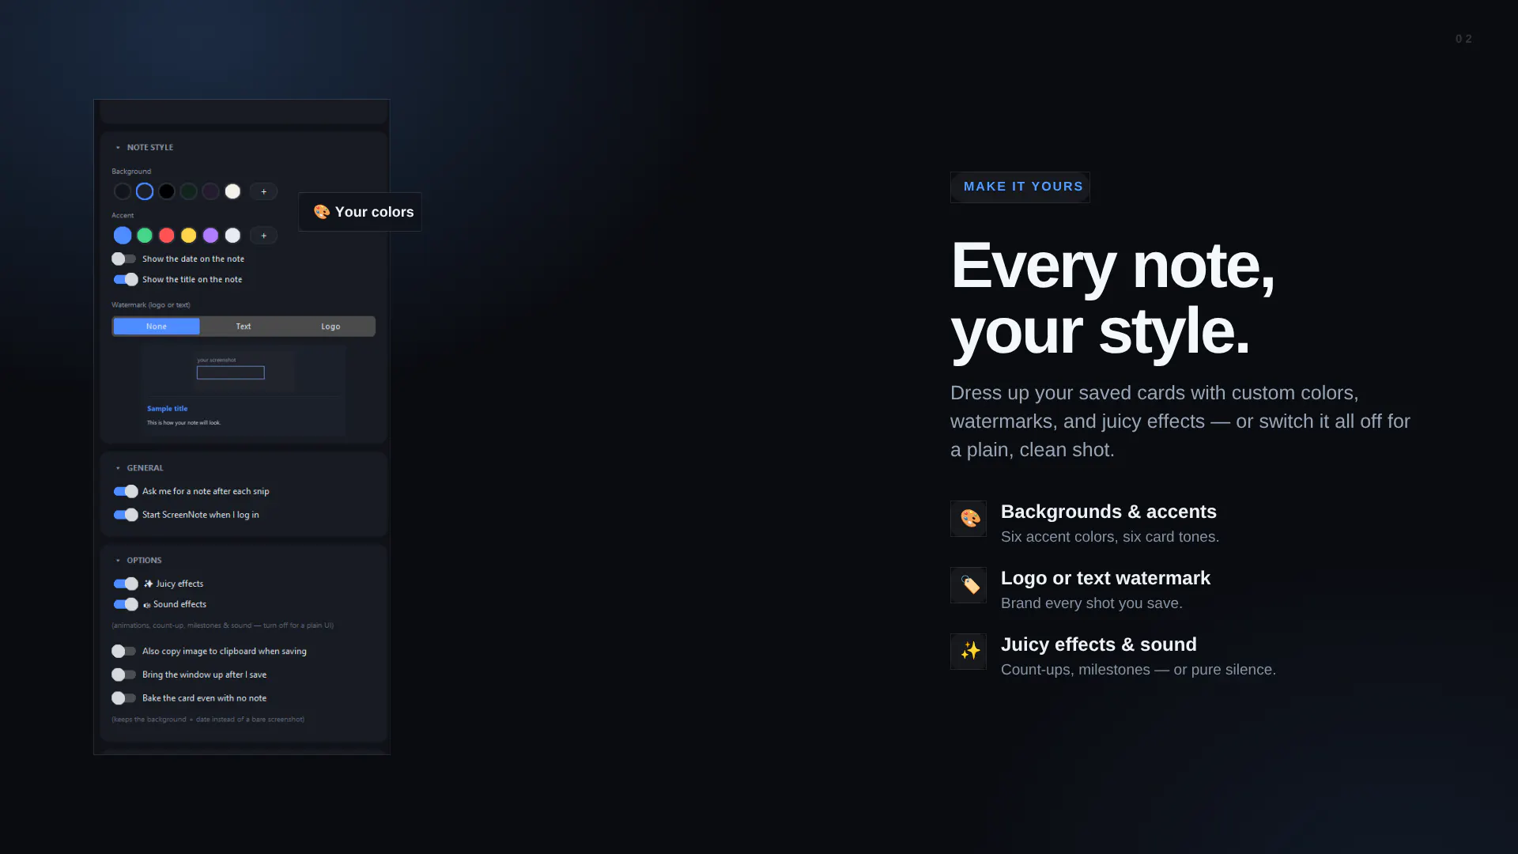This screenshot has height=854, width=1518.
Task: Collapse the NOTE STYLE section
Action: (x=118, y=147)
